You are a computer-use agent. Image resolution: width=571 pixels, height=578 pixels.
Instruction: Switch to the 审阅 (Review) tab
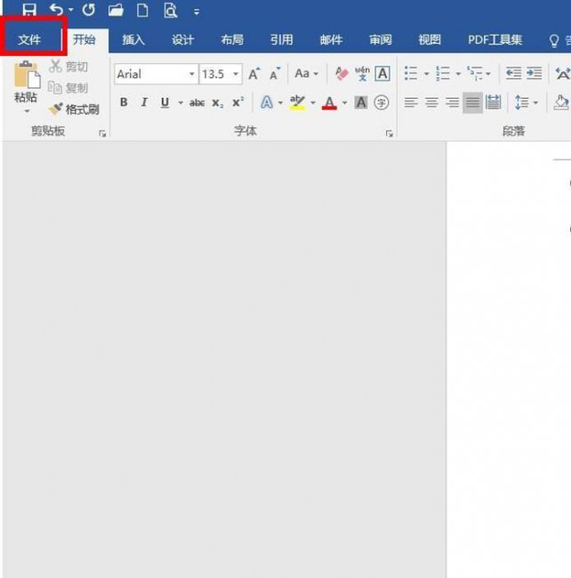(x=381, y=39)
